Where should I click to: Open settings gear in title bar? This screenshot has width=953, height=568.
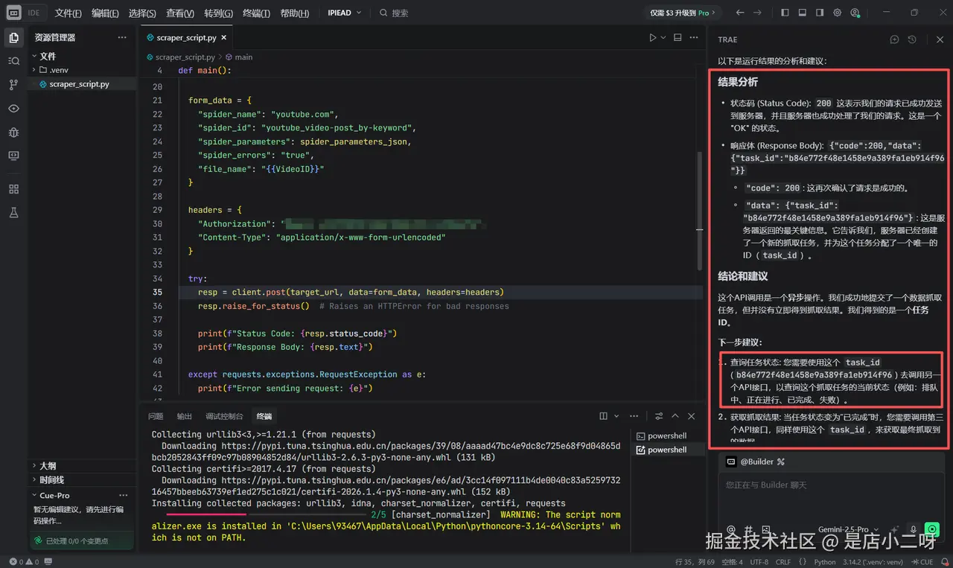(x=838, y=13)
